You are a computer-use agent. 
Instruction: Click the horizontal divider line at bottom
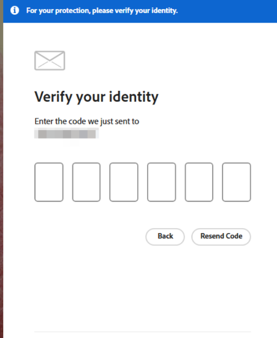click(143, 331)
